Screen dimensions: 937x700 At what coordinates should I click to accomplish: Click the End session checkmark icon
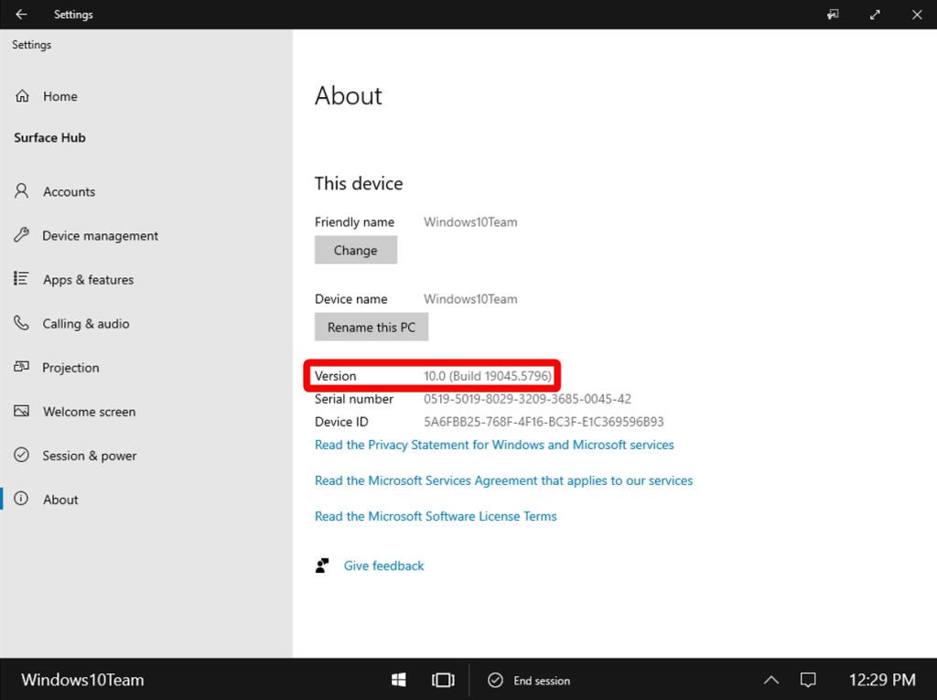495,680
